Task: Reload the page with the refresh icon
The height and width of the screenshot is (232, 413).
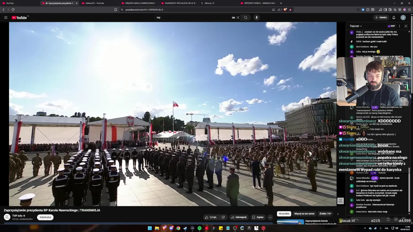Action: point(13,10)
